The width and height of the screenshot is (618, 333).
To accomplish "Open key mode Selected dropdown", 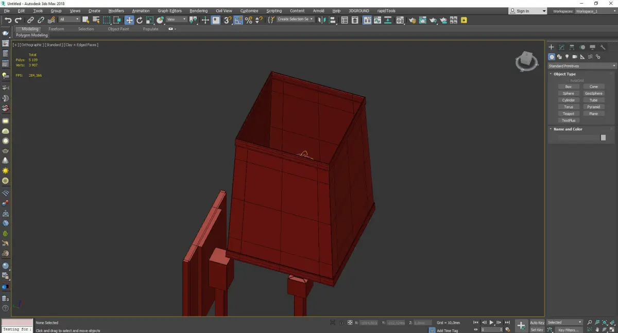I will (564, 322).
